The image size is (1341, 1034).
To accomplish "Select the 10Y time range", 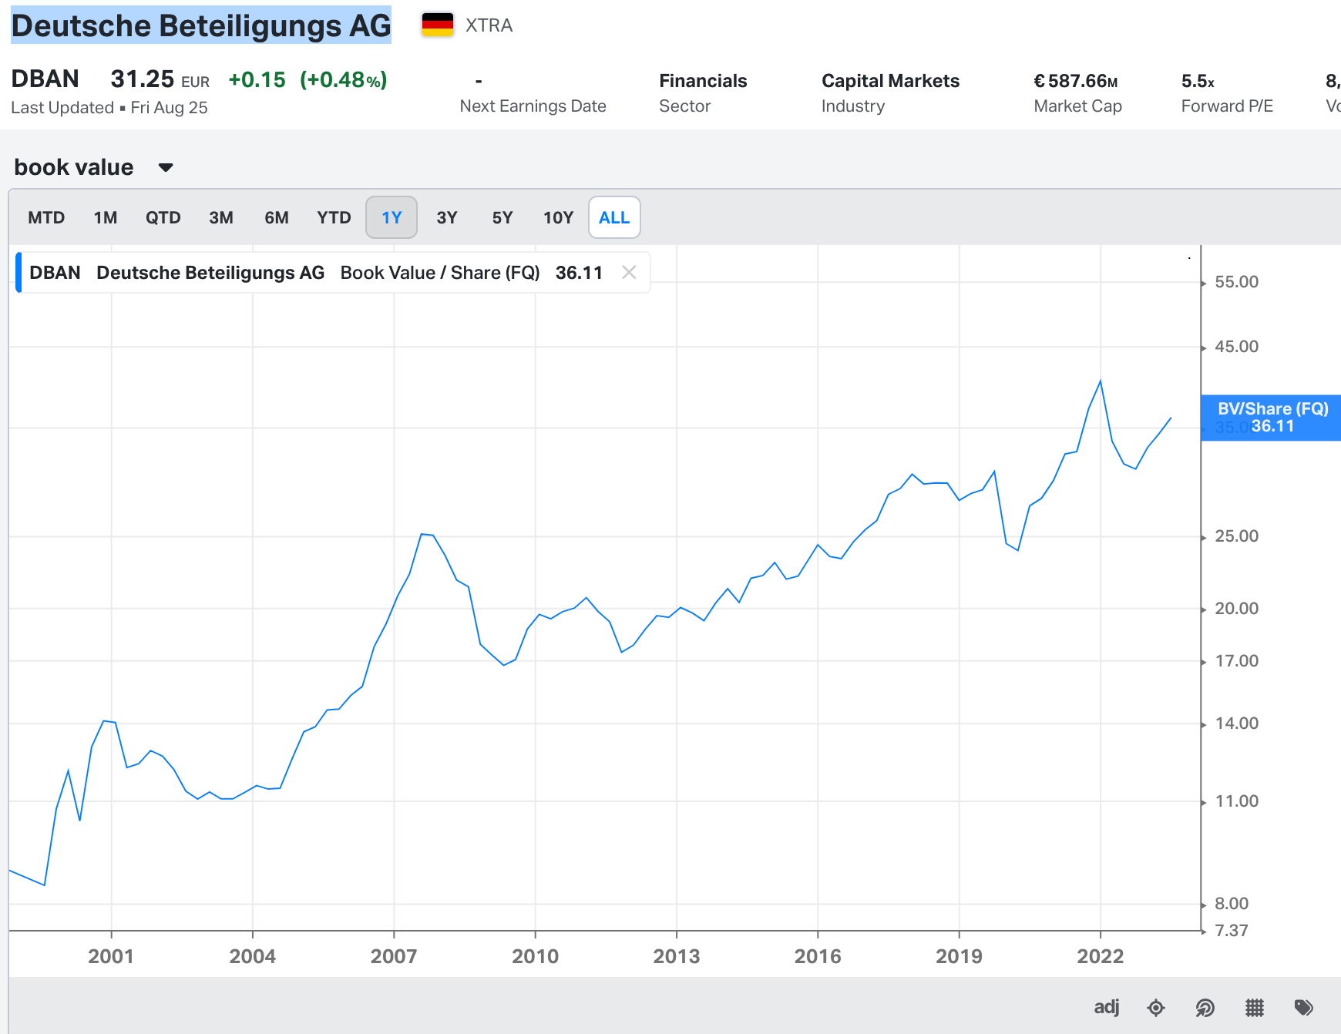I will (559, 217).
